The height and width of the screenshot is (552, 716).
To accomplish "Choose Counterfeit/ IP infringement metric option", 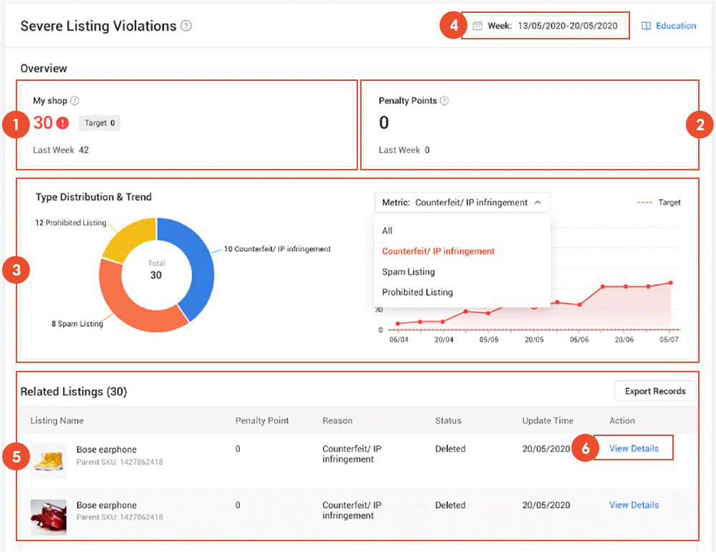I will point(438,251).
